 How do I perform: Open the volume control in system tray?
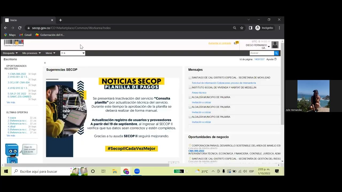pyautogui.click(x=245, y=171)
